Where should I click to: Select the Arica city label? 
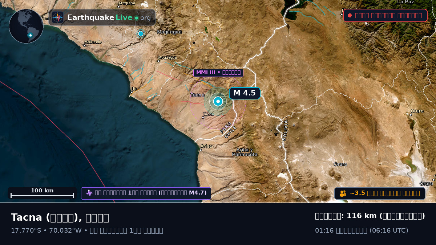coord(206,146)
